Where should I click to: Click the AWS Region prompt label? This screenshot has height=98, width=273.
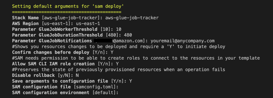click(x=25, y=24)
